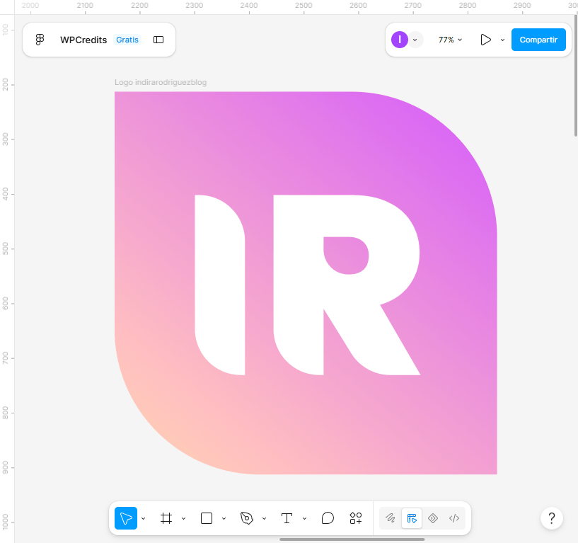Click the horizontal scrollbar thumb
The image size is (578, 543).
[x=352, y=539]
